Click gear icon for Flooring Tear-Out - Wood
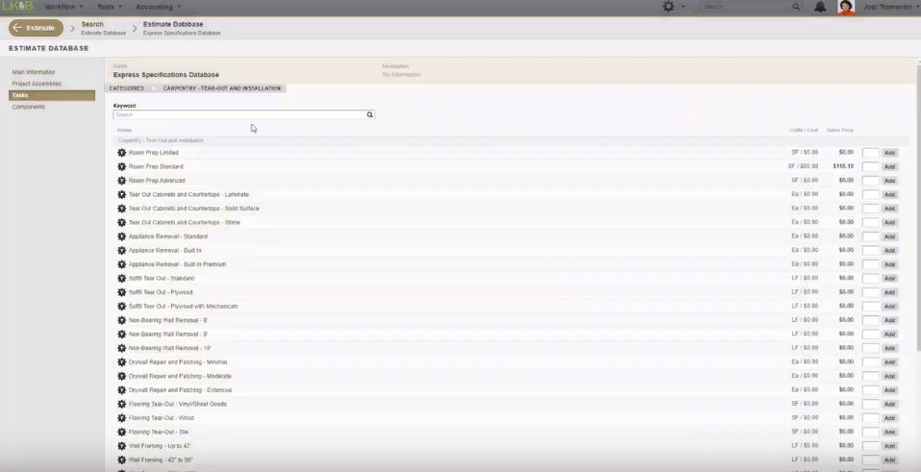 (122, 418)
